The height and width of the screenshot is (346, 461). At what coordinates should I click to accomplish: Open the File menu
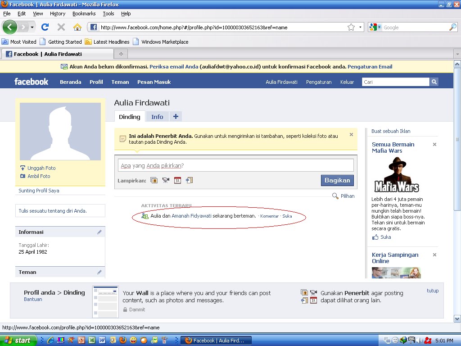click(7, 14)
